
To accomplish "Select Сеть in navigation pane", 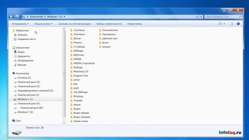I will click(18, 121).
